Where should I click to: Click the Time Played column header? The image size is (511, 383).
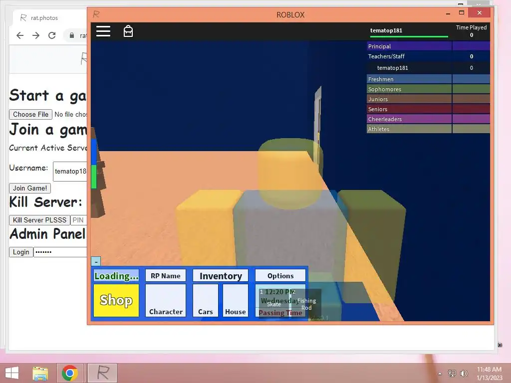click(x=471, y=31)
